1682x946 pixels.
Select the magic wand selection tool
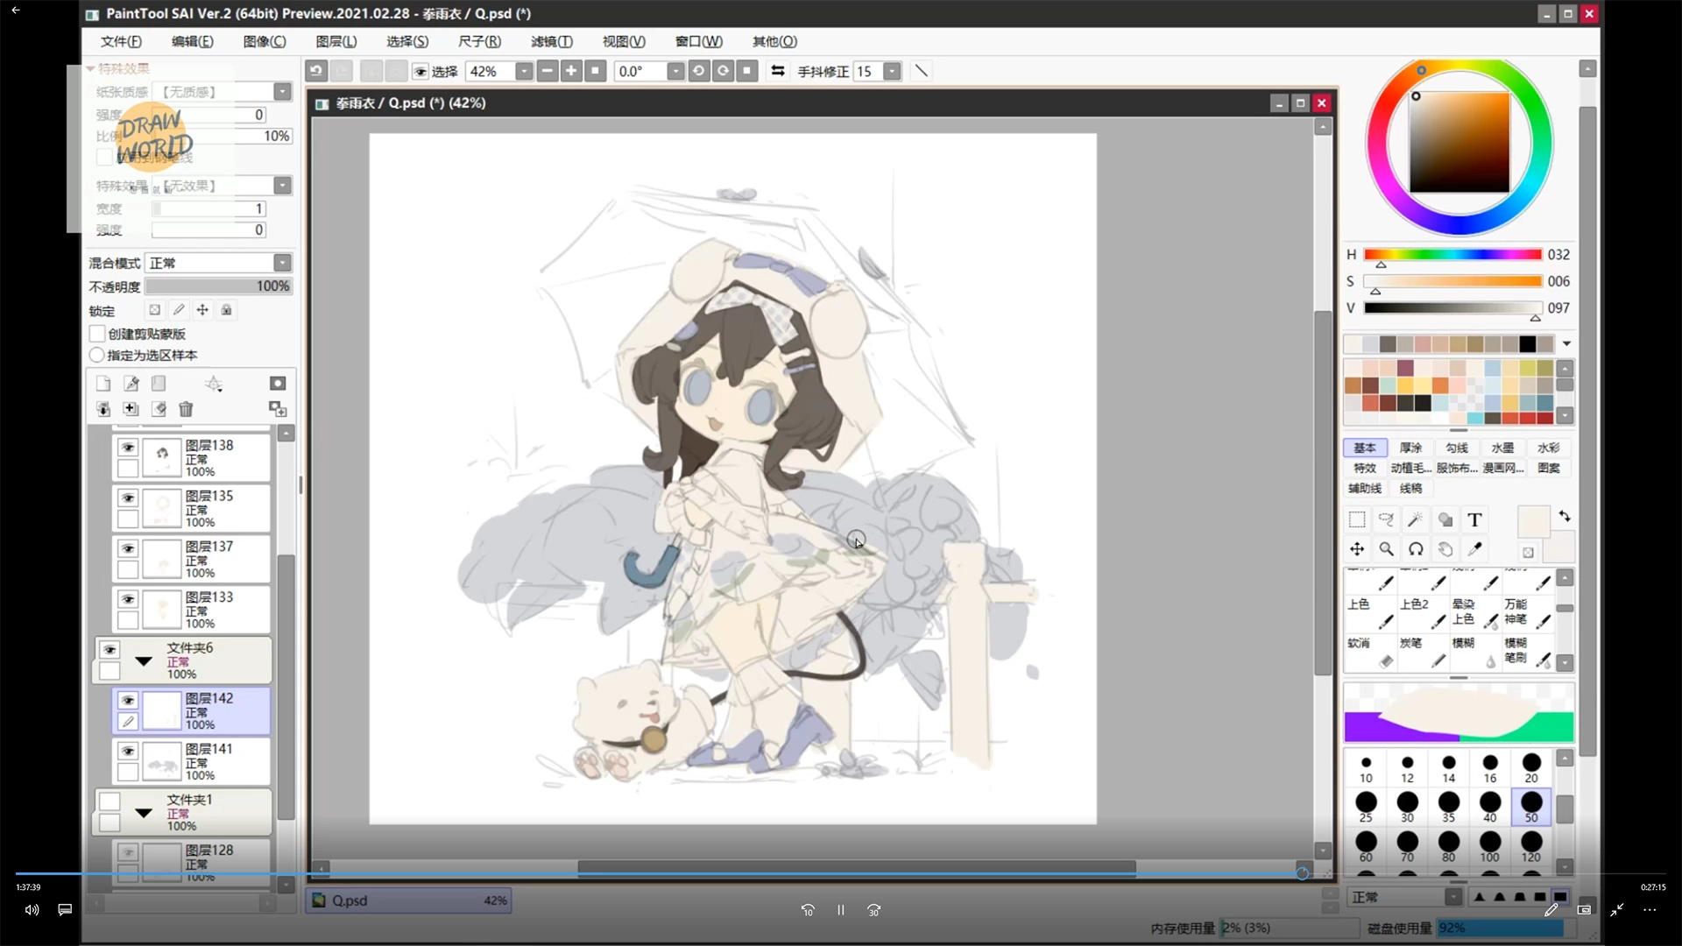point(1415,520)
